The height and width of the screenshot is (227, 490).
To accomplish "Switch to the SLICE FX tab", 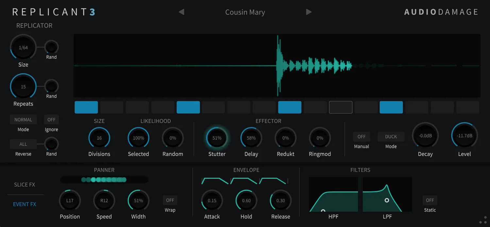I will (x=25, y=184).
